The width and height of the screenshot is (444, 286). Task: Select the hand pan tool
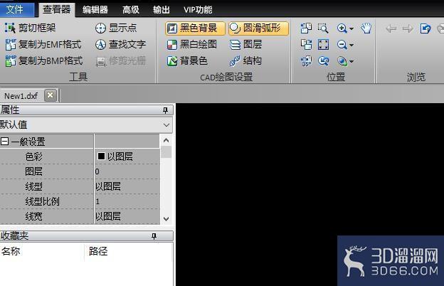point(366,28)
